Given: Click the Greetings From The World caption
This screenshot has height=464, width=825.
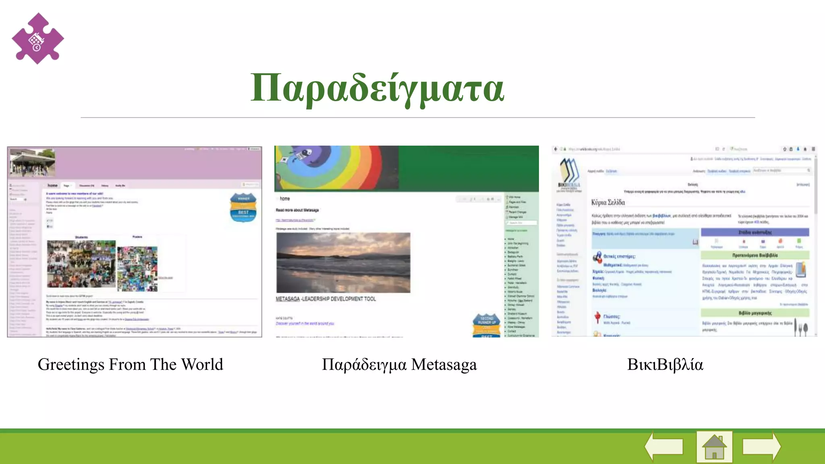Looking at the screenshot, I should coord(130,365).
